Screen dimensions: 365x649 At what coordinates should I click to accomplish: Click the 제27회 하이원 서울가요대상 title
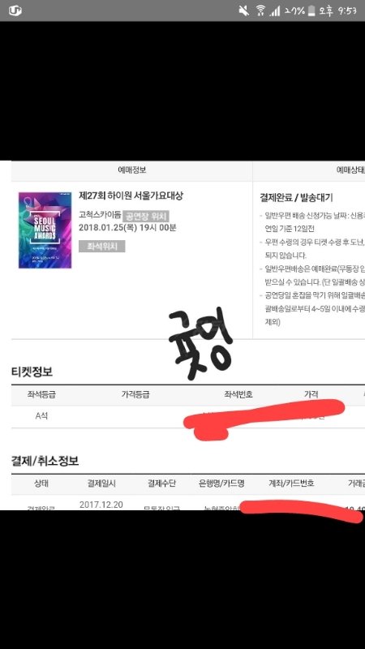point(131,196)
